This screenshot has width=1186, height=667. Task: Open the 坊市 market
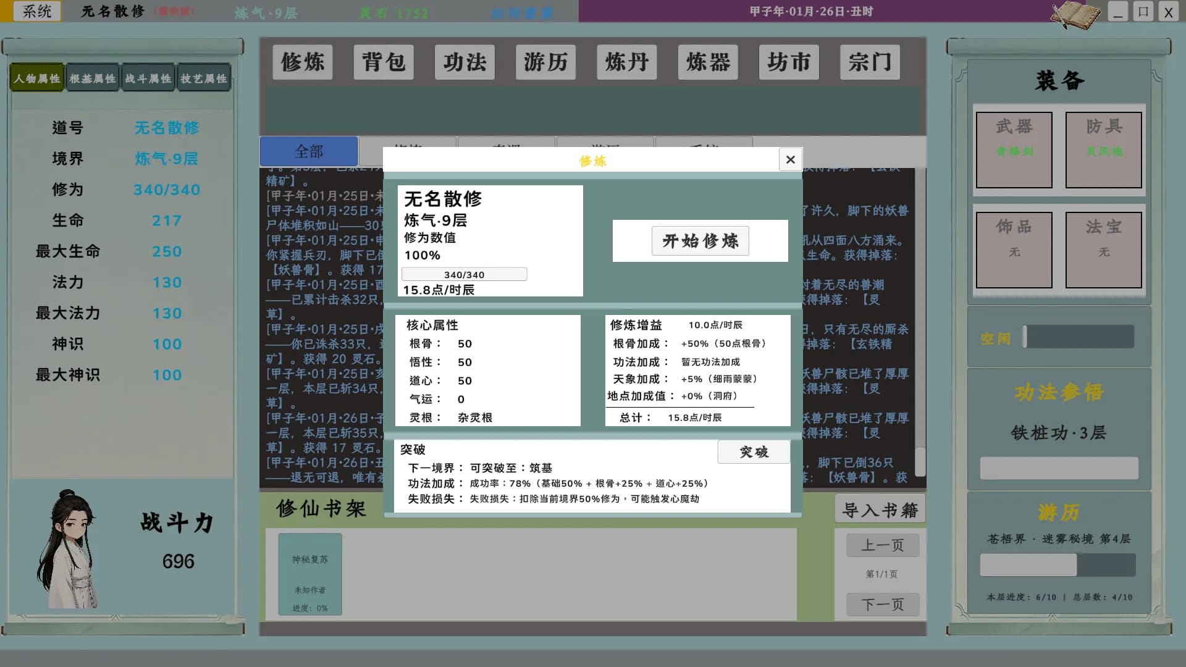[x=789, y=62]
